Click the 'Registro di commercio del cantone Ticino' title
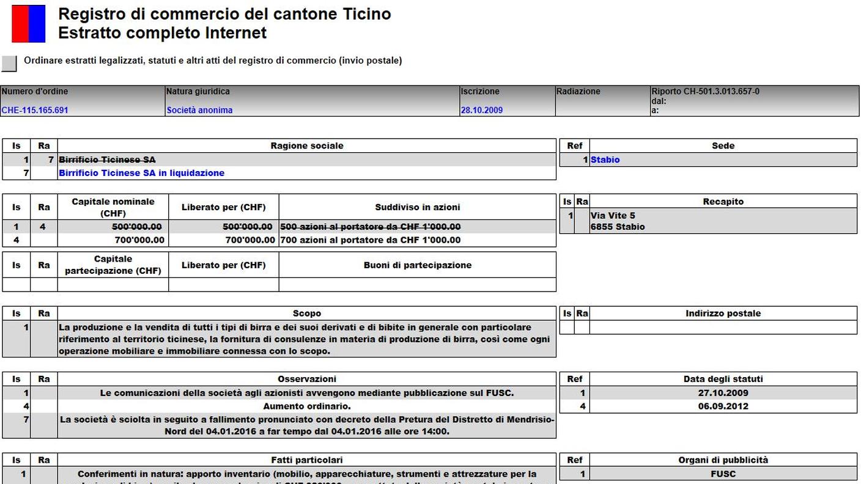The height and width of the screenshot is (484, 861). coord(224,14)
